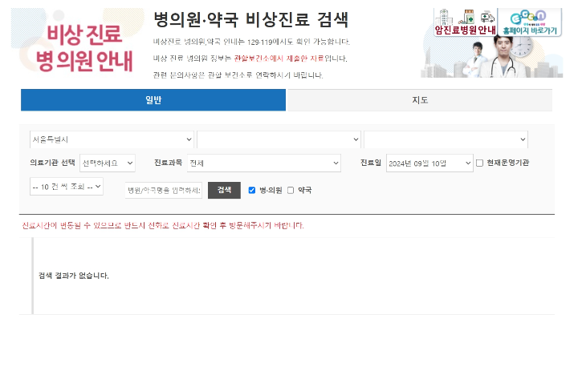
Task: Switch to the 지도 map tab
Action: tap(420, 99)
